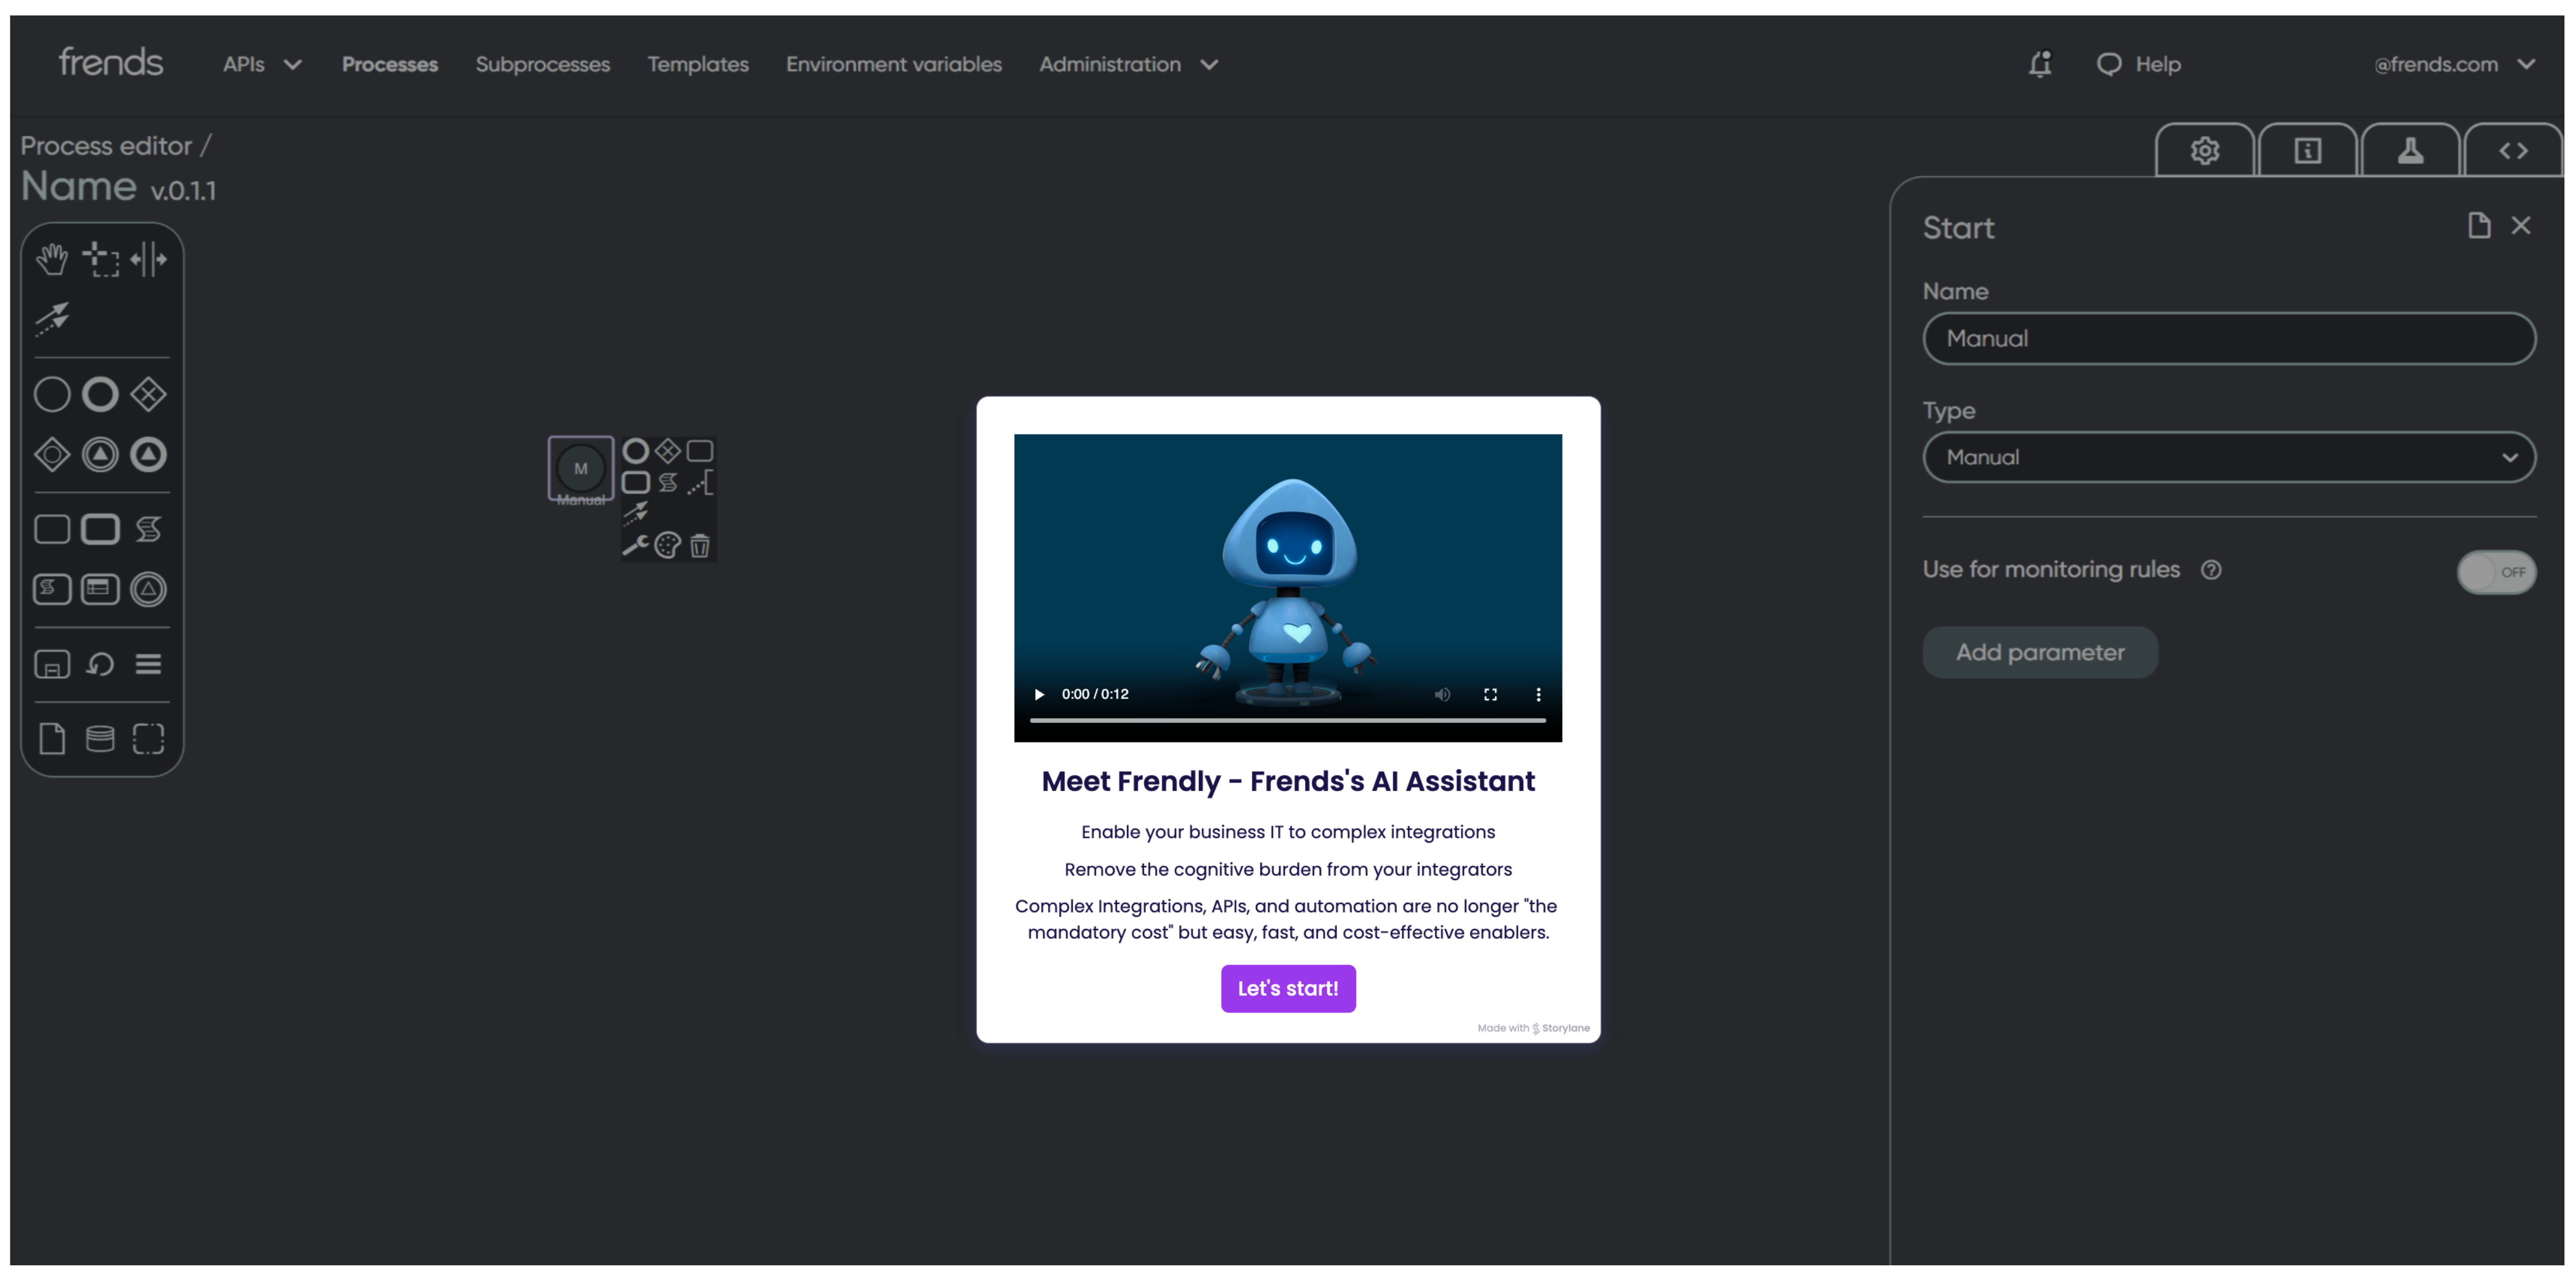
Task: Pick the double-circle outlined-triangle event in palette
Action: pyautogui.click(x=148, y=589)
